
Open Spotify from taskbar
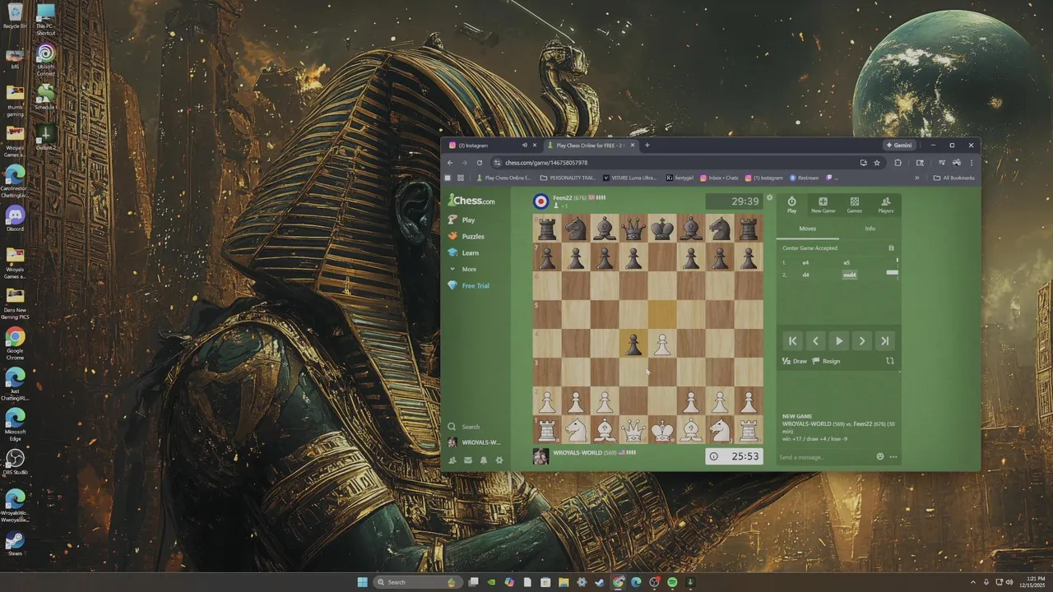(x=672, y=582)
